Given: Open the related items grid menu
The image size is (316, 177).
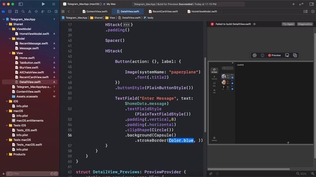Looking at the screenshot, I should (63, 12).
